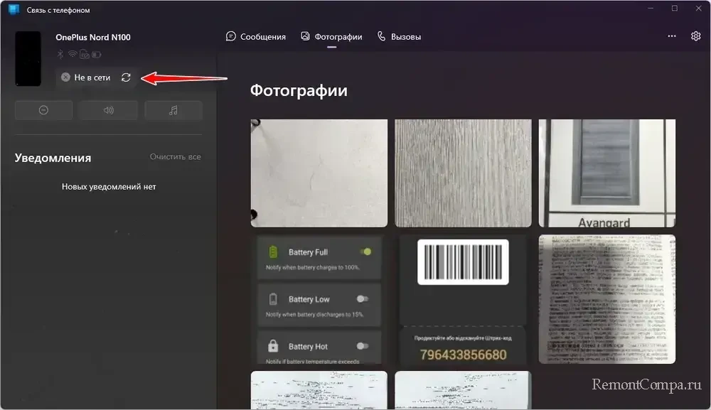Click the Phone Link app icon in title bar
Viewport: 711px width, 410px height.
point(14,9)
